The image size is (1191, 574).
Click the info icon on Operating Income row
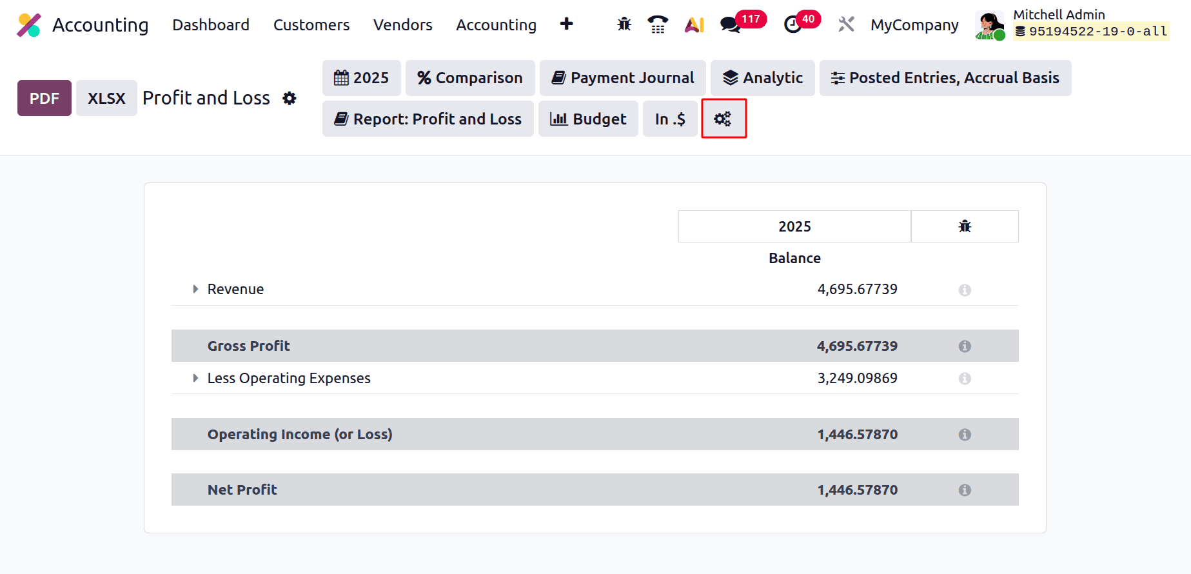(965, 435)
